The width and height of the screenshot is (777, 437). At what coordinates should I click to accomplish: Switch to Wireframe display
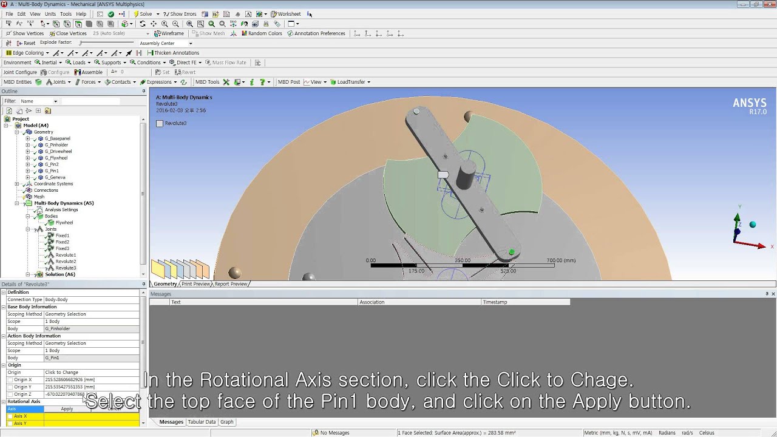tap(169, 33)
